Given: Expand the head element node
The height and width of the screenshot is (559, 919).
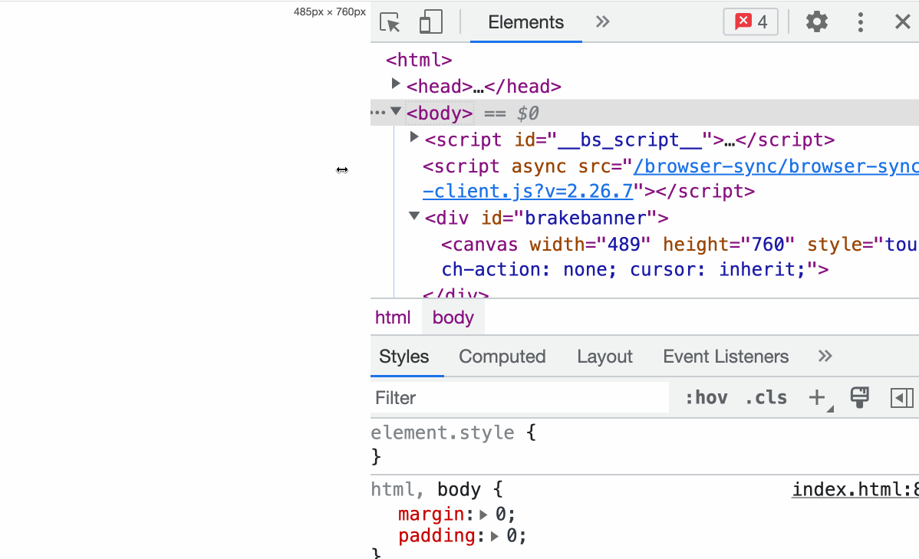Looking at the screenshot, I should coord(396,84).
